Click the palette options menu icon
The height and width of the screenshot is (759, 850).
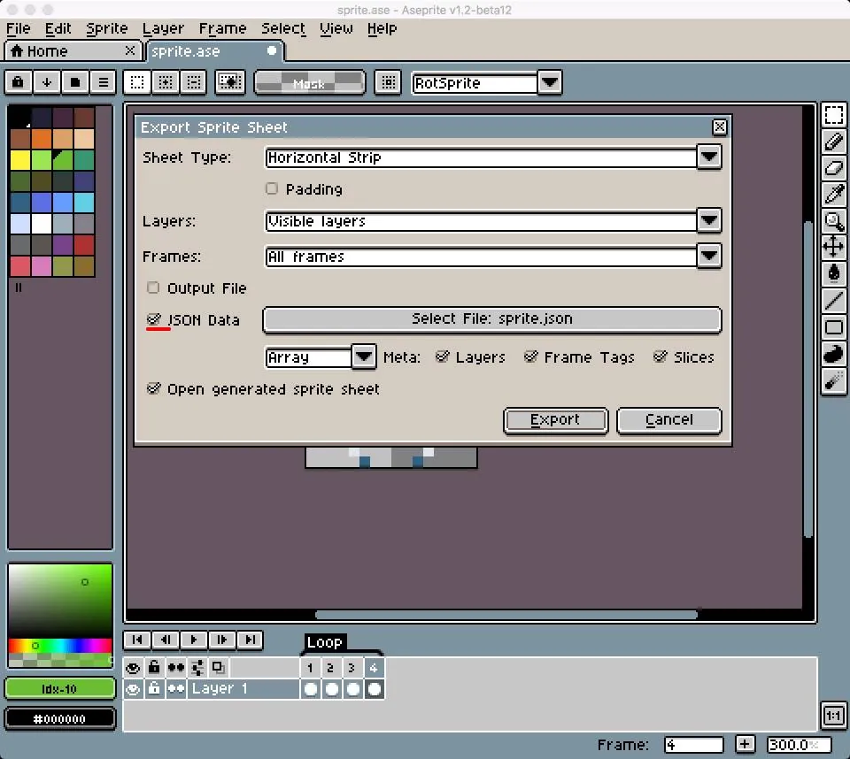(x=103, y=82)
